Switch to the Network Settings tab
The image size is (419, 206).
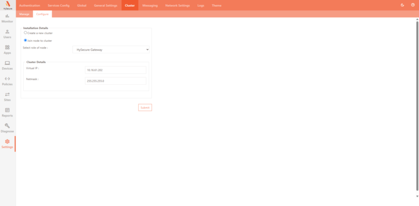[178, 5]
